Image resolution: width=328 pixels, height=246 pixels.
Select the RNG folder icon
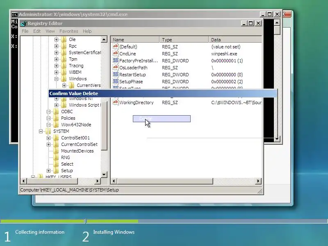pyautogui.click(x=56, y=157)
